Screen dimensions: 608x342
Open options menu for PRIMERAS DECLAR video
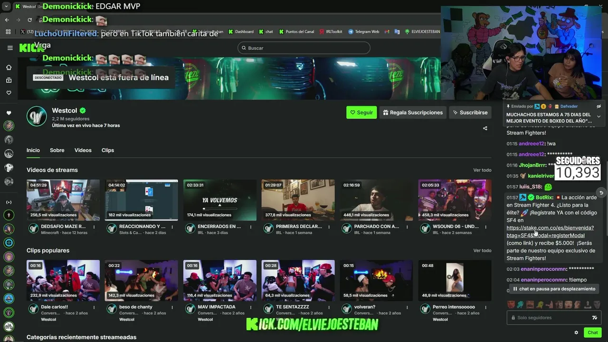(329, 227)
